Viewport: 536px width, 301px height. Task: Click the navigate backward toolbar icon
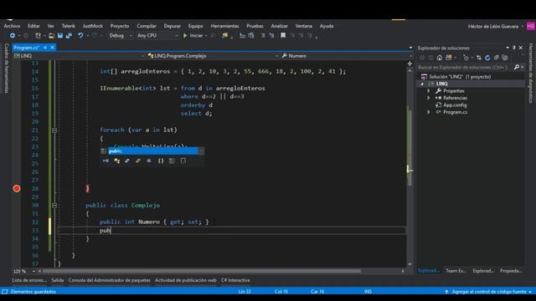tap(13, 35)
